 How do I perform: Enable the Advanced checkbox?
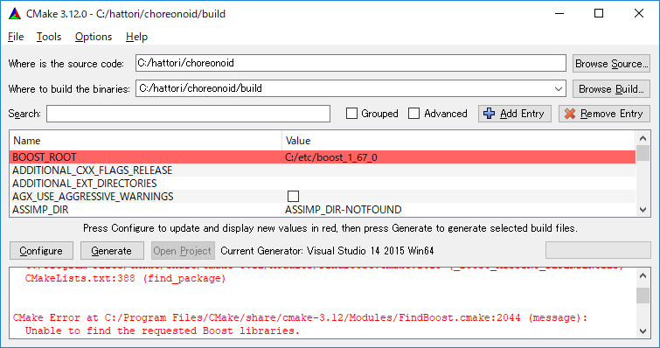(414, 114)
